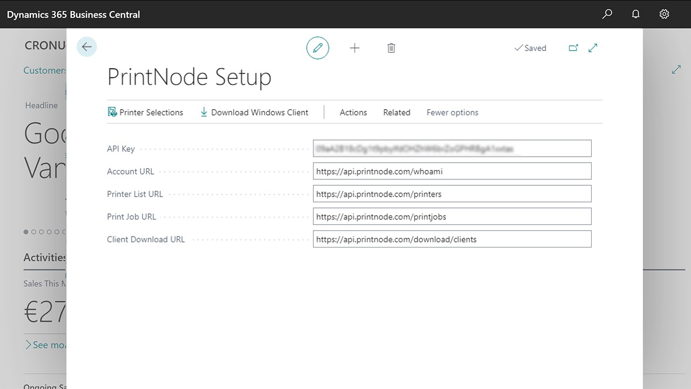The width and height of the screenshot is (691, 389).
Task: Open the Related menu
Action: (x=397, y=112)
